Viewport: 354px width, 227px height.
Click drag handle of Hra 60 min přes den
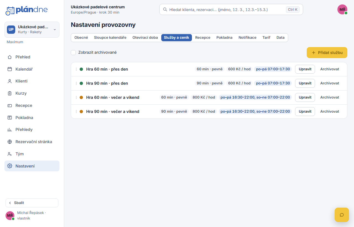(76, 69)
